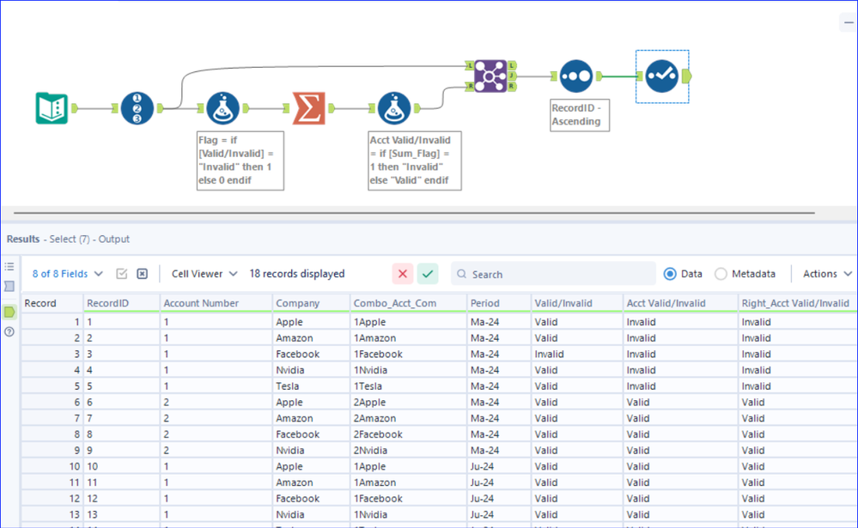Click the Account Number column header
The height and width of the screenshot is (528, 858).
click(216, 303)
